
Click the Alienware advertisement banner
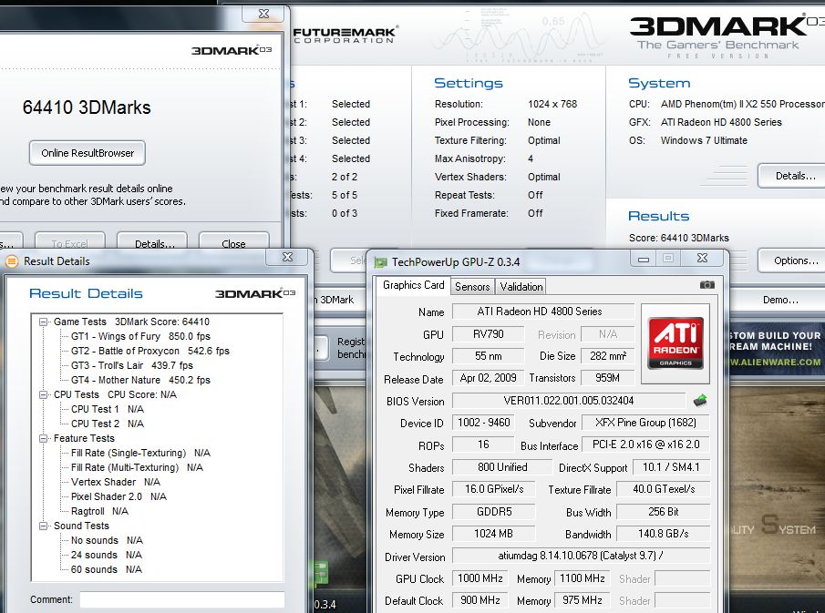[x=777, y=347]
